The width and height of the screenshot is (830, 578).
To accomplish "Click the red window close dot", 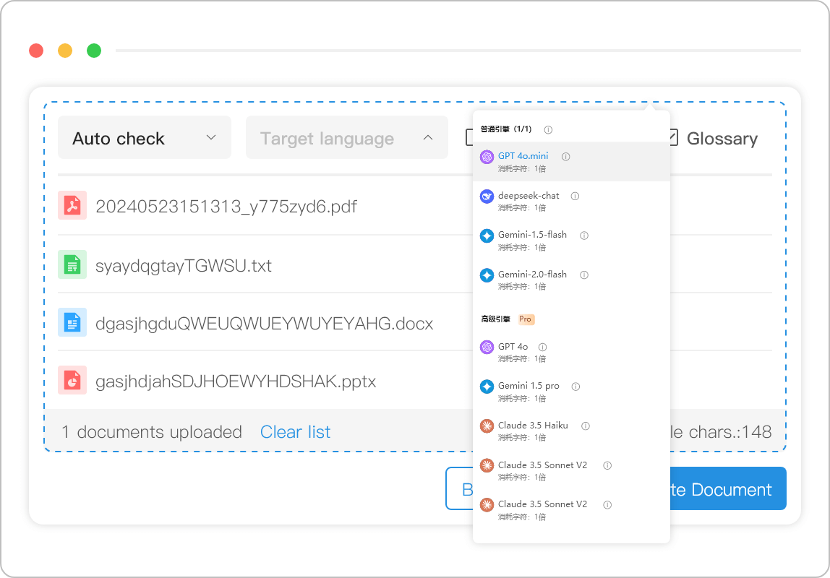I will [36, 51].
